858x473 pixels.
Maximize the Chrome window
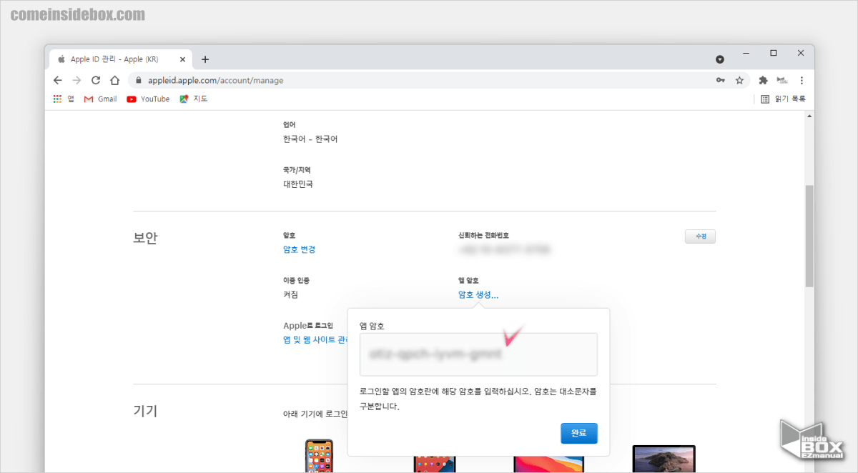pyautogui.click(x=773, y=53)
